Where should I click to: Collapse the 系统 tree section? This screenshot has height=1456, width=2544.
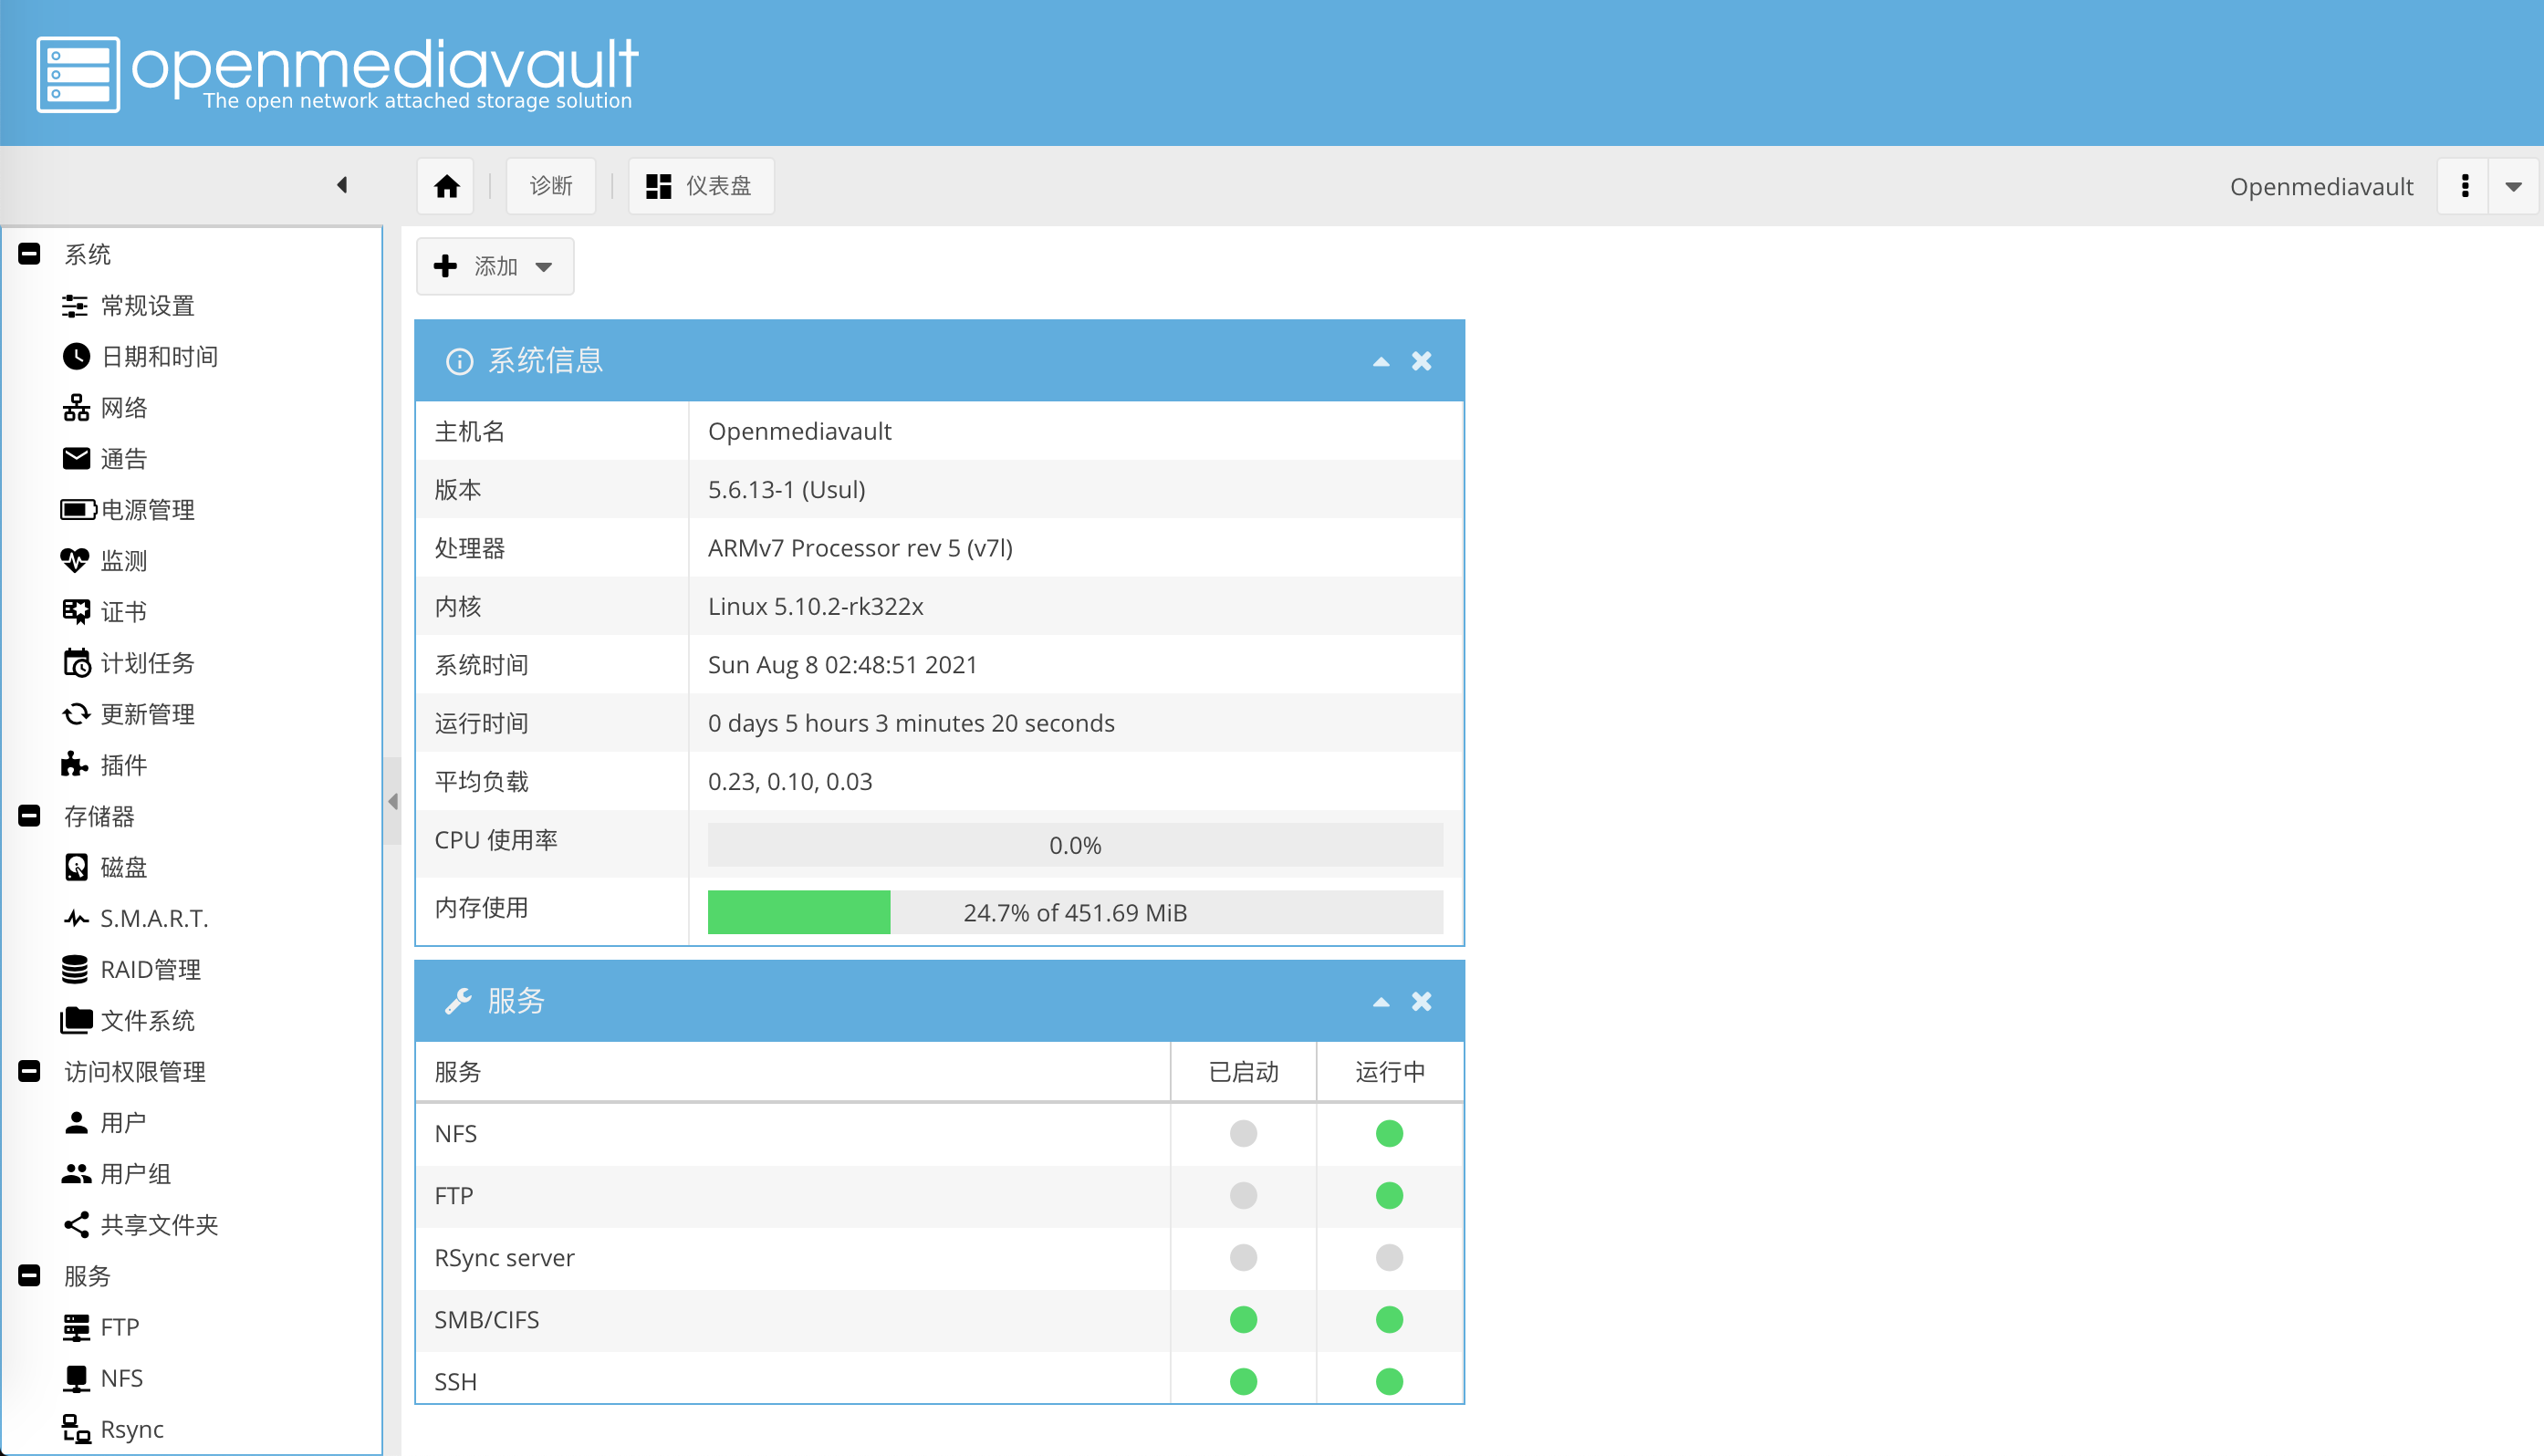tap(29, 254)
